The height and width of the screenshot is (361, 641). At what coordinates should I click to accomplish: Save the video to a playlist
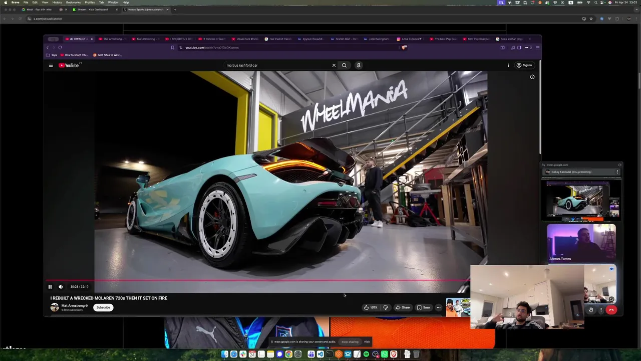pos(424,307)
